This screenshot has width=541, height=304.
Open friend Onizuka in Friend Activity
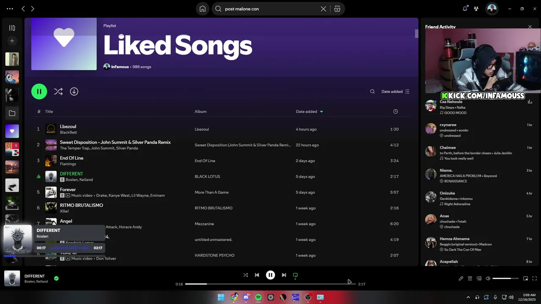pyautogui.click(x=447, y=193)
